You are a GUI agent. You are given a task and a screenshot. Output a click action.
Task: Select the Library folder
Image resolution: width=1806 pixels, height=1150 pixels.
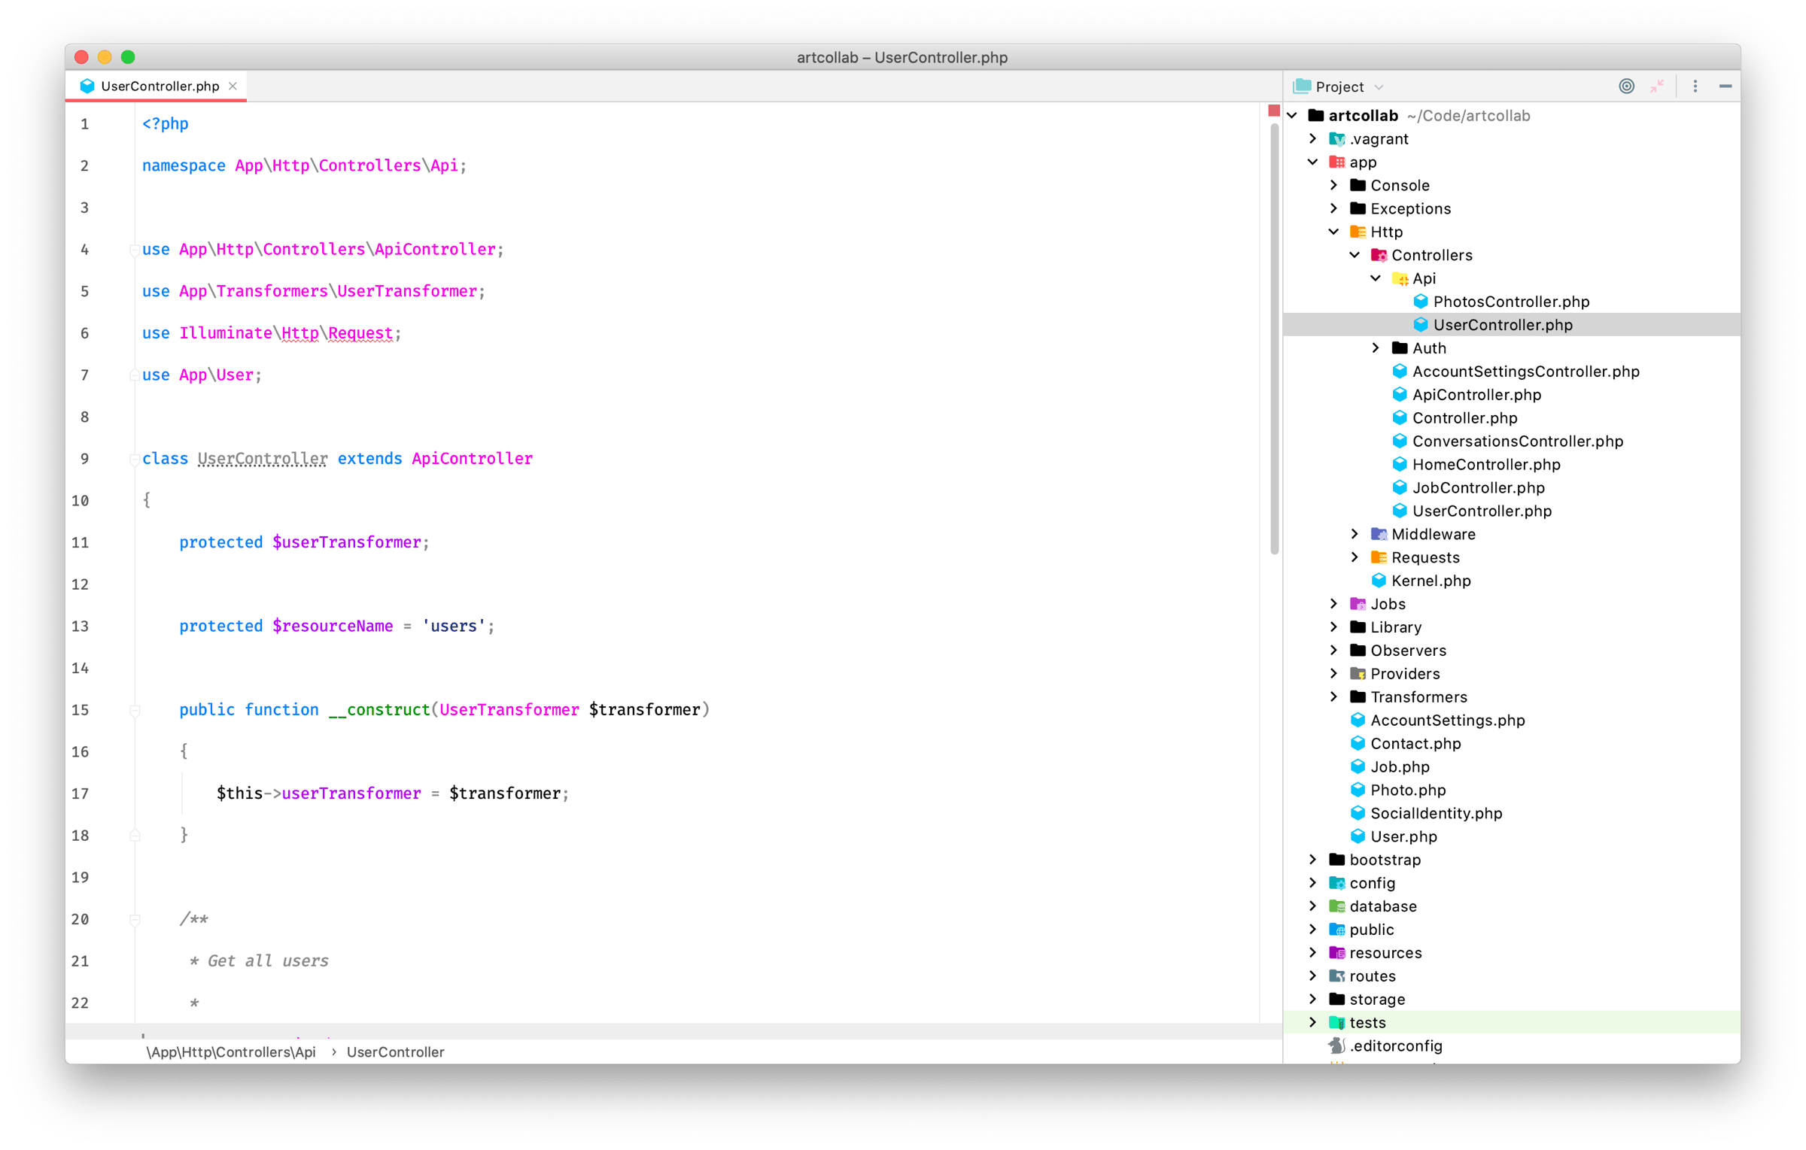coord(1396,627)
